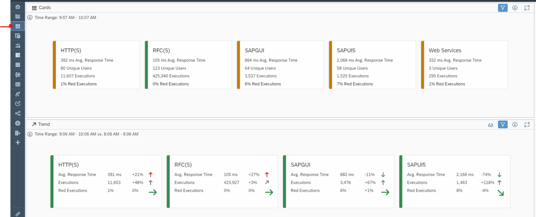
Task: Toggle the filter on the Cards panel
Action: [x=502, y=7]
